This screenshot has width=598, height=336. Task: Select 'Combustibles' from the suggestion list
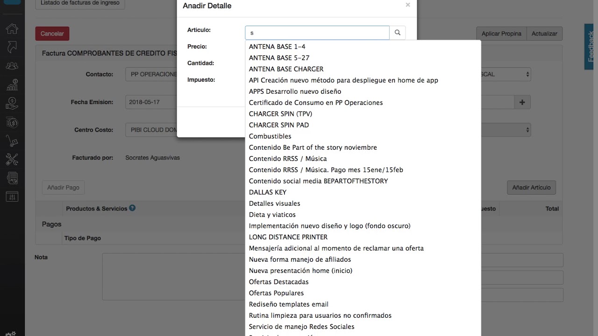[x=270, y=136]
